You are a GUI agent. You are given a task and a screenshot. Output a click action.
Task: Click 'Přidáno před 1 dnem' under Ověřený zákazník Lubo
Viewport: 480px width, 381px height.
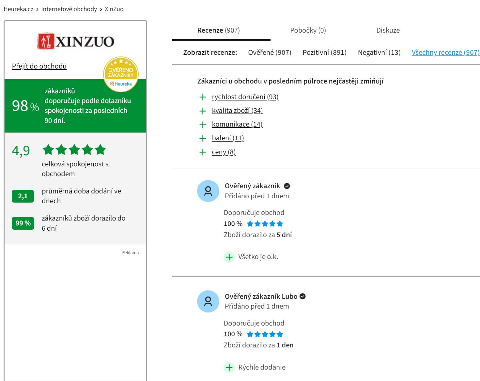point(257,306)
